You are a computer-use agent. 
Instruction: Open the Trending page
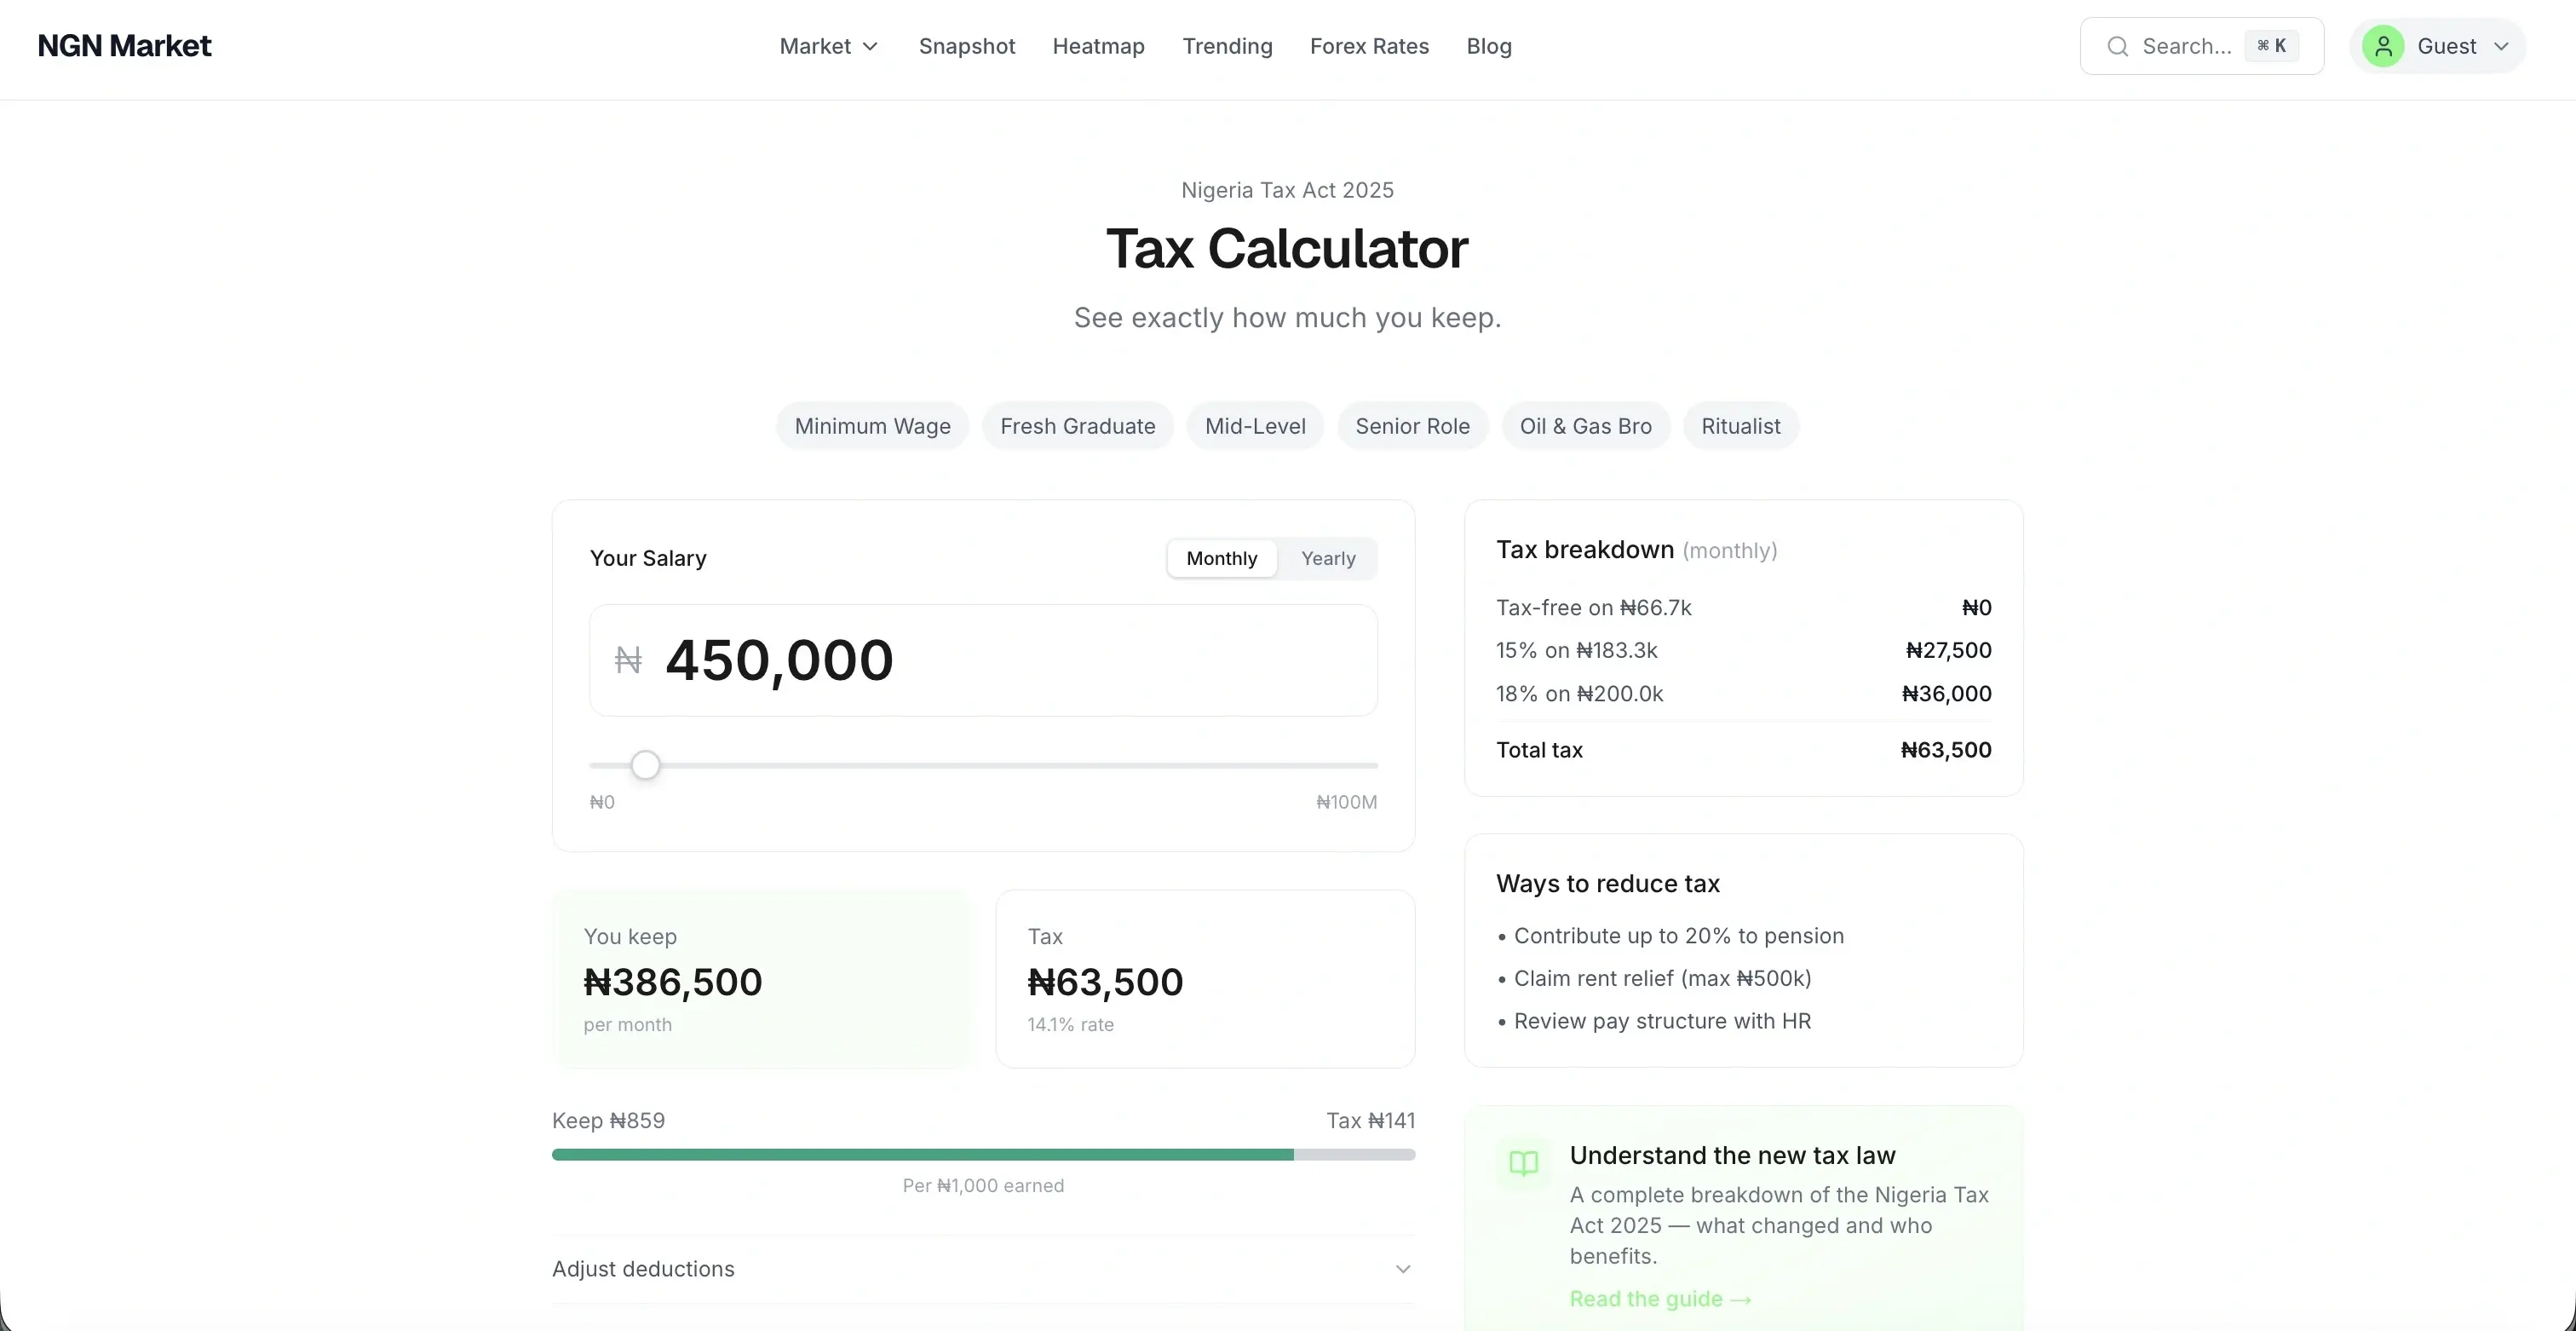click(1227, 46)
